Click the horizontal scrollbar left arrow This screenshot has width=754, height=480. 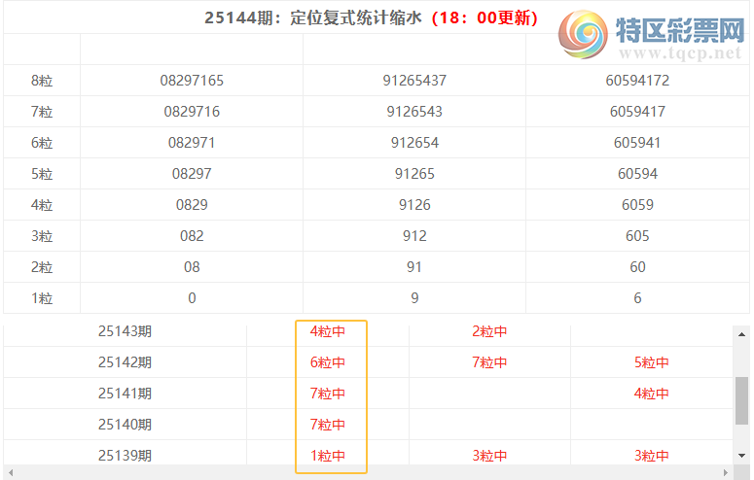(11, 472)
